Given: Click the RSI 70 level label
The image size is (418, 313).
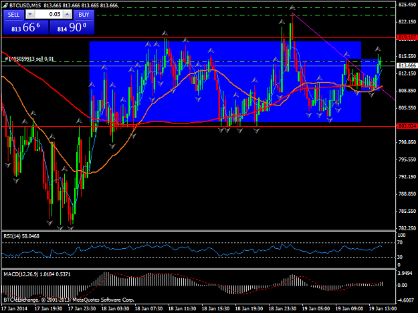Looking at the screenshot, I should click(x=400, y=242).
